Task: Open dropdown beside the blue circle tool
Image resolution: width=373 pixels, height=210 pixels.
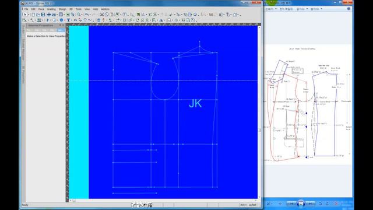Action: tap(65, 20)
